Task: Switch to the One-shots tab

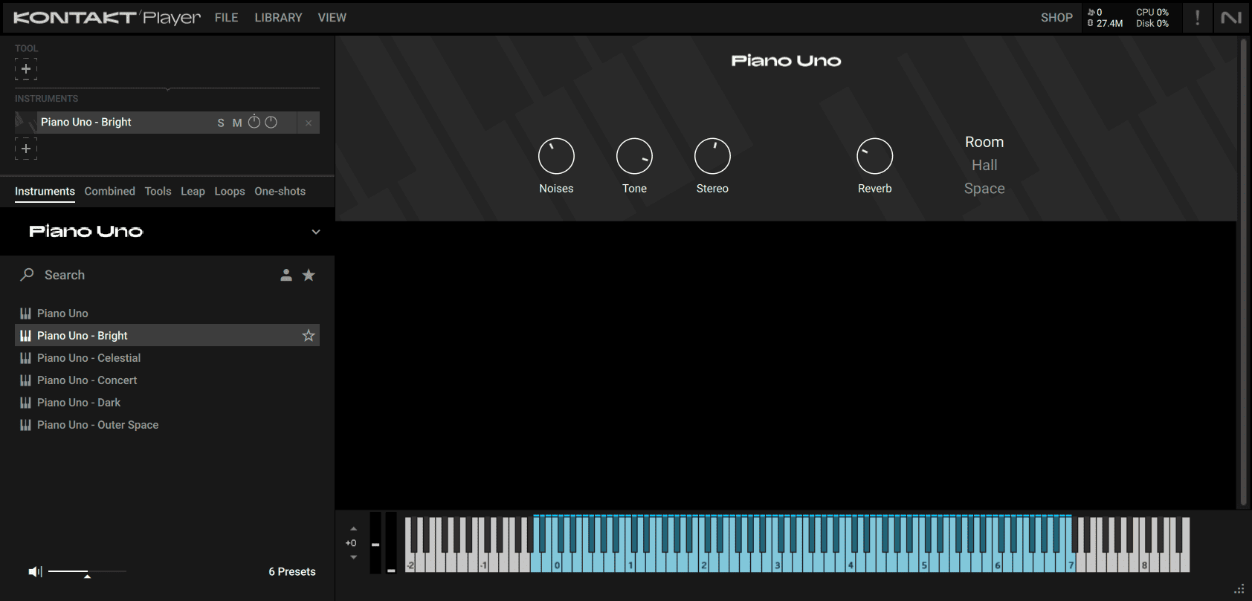Action: (280, 191)
